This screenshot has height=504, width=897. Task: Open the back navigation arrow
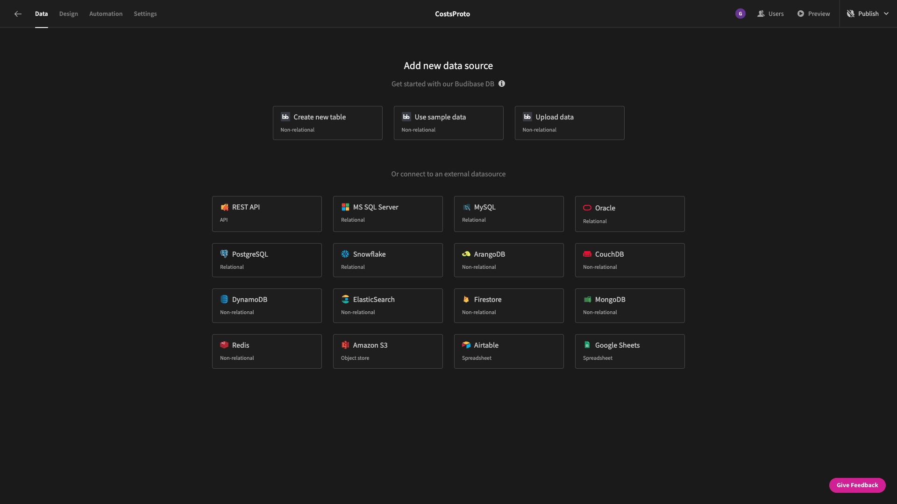click(x=18, y=14)
